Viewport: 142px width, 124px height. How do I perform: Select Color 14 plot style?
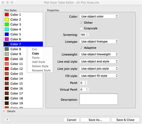click(x=23, y=78)
